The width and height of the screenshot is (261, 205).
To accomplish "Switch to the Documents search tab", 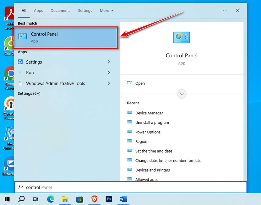I will [60, 10].
